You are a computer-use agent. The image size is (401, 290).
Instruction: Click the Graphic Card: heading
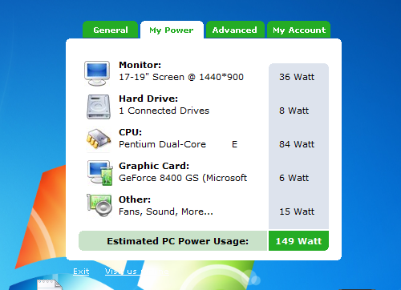point(154,166)
